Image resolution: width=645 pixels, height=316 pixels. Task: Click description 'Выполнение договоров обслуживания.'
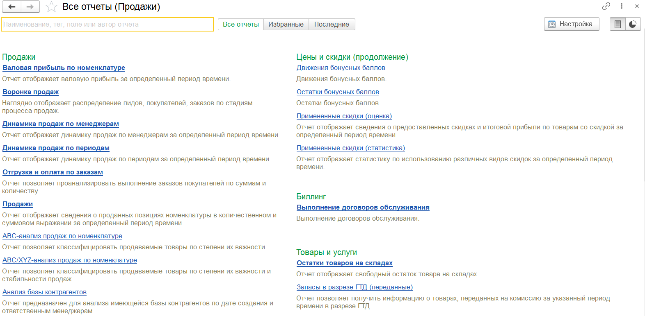[358, 219]
